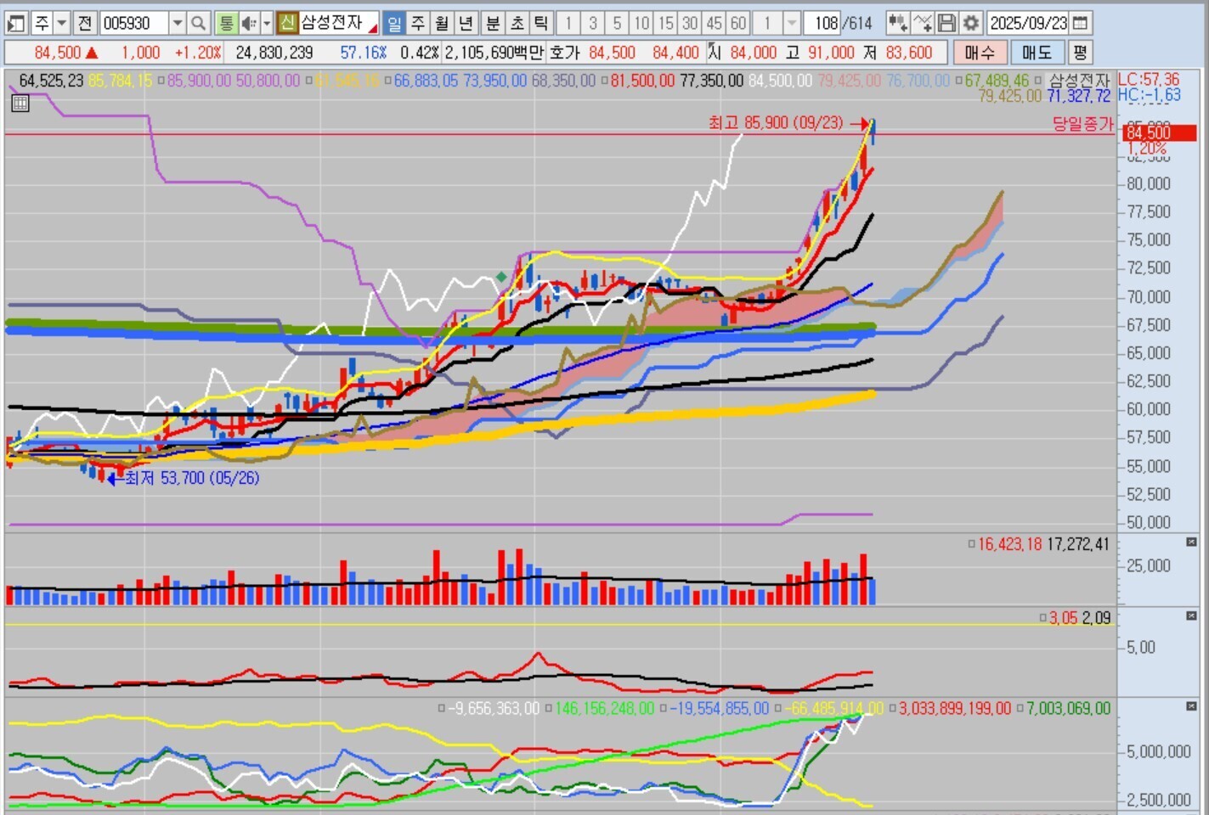The height and width of the screenshot is (815, 1209).
Task: Switch to the 월 monthly chart period
Action: 442,23
